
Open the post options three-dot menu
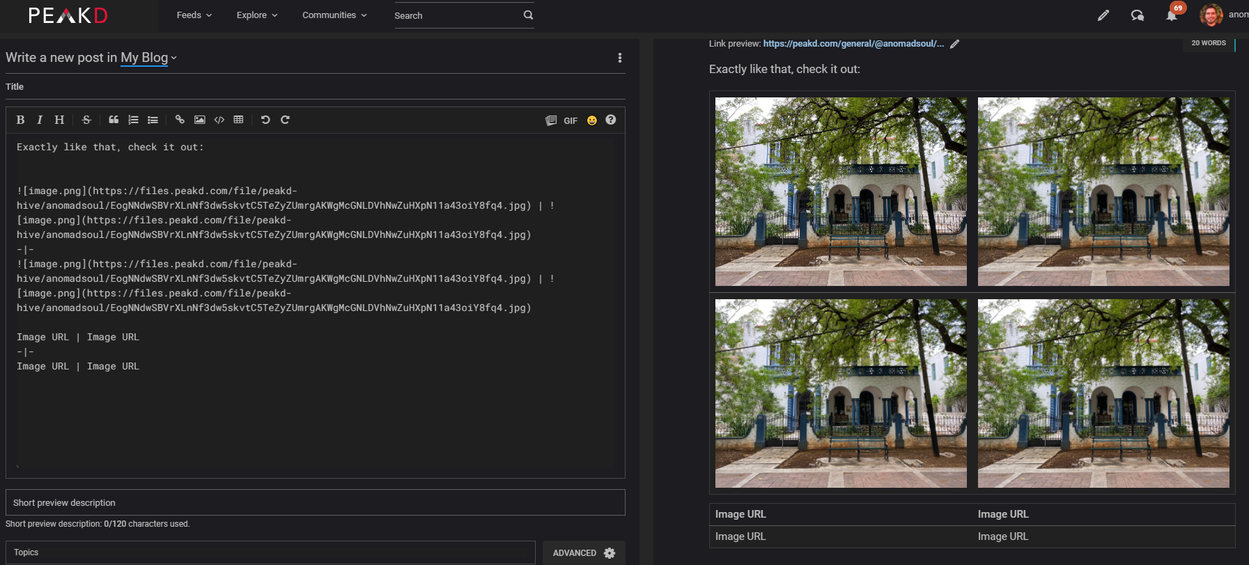tap(620, 58)
